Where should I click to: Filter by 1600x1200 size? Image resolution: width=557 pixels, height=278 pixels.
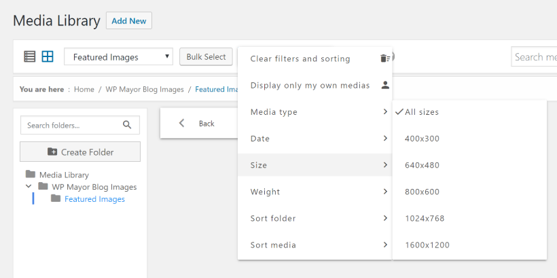[469, 245]
